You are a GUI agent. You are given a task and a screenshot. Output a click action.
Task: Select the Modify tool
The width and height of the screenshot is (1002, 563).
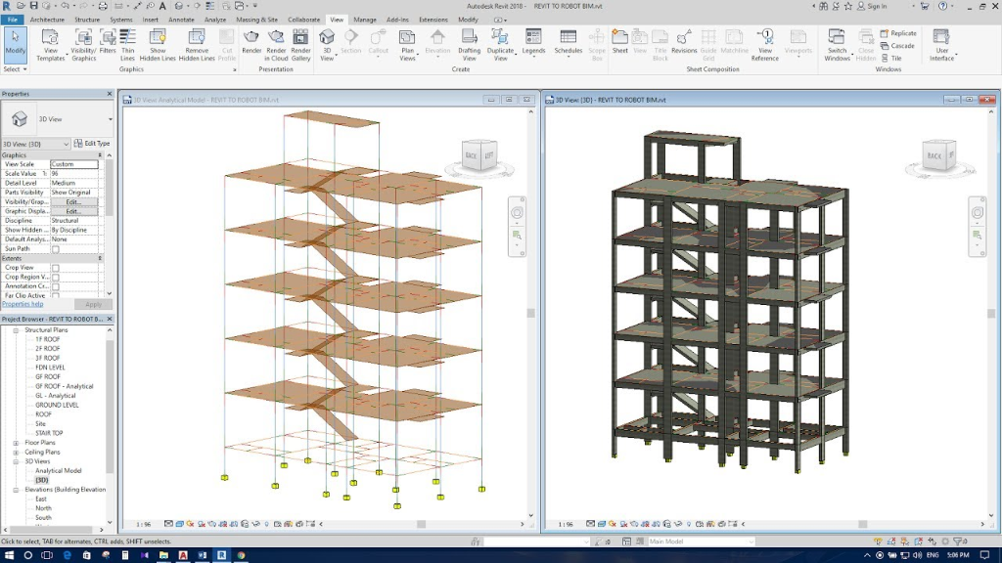pos(15,44)
